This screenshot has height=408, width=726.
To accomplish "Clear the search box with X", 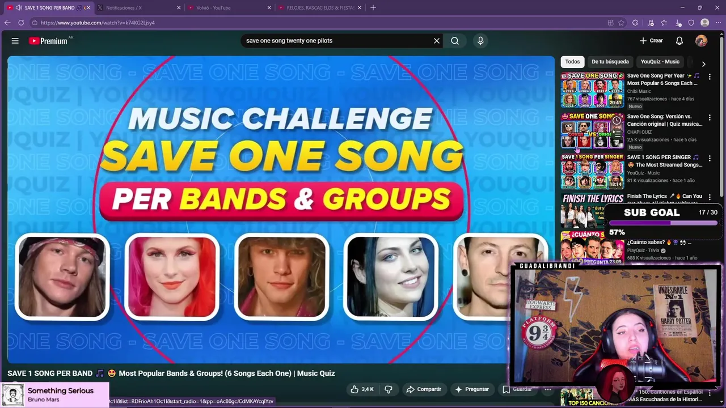I will [437, 41].
